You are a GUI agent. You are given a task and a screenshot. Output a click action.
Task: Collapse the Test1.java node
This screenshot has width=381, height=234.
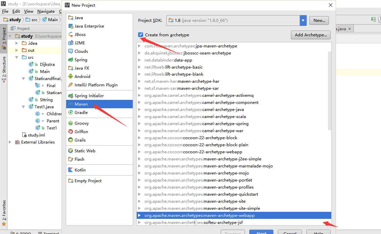click(24, 107)
